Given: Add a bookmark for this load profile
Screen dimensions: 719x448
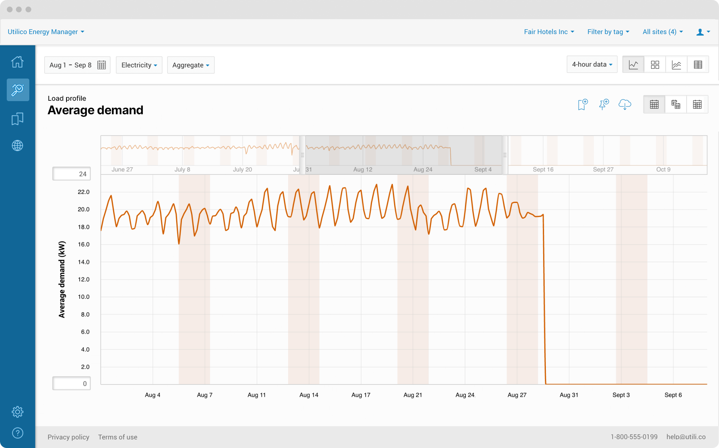Looking at the screenshot, I should pos(582,104).
